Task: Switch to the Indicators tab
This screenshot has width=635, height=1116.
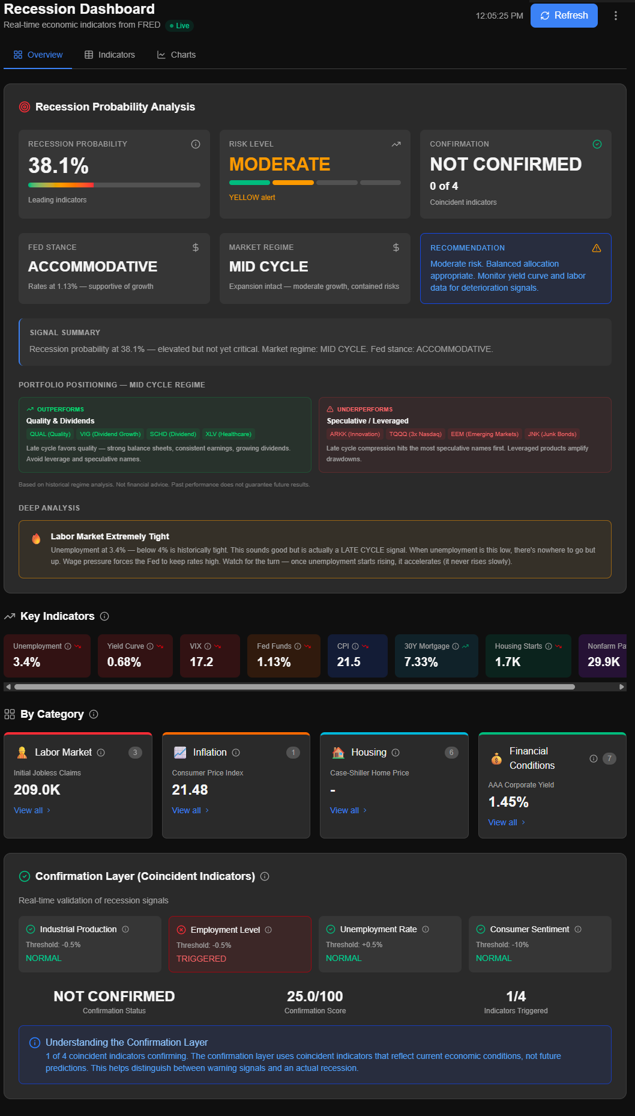Action: click(x=110, y=54)
